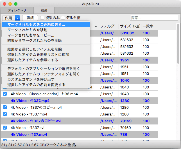The width and height of the screenshot is (181, 149).
Task: Enable the 複製のみ checkbox
Action: [x=42, y=18]
